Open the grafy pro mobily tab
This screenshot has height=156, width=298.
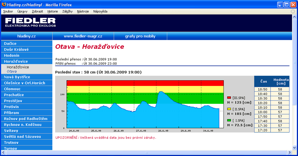[140, 36]
